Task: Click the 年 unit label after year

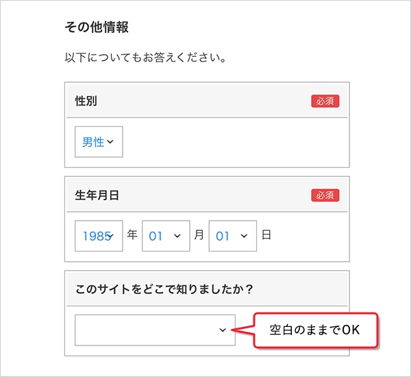Action: 132,235
